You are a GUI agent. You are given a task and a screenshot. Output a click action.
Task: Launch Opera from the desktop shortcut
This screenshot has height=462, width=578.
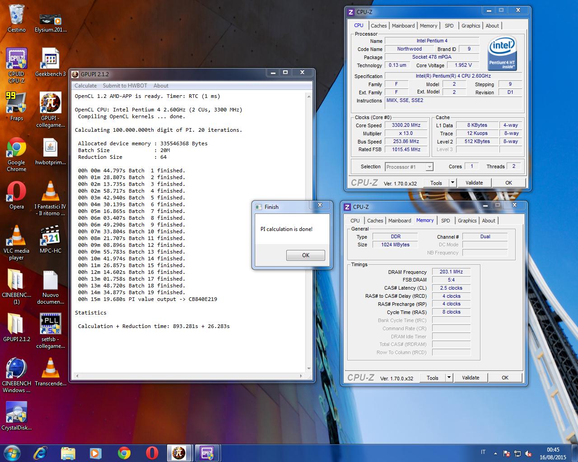tap(17, 195)
